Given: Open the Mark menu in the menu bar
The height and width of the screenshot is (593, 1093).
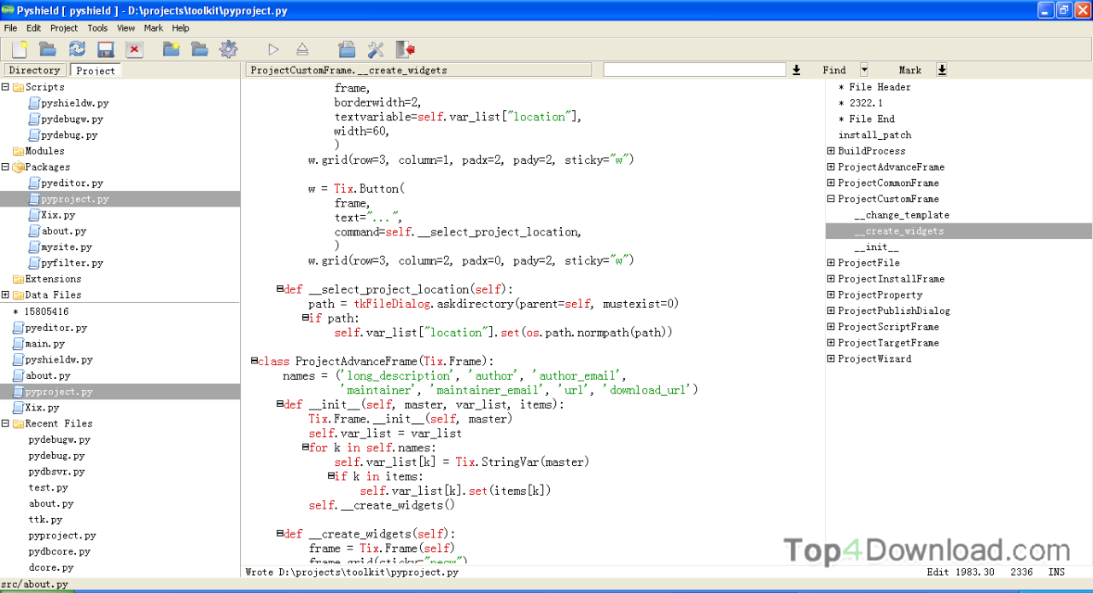Looking at the screenshot, I should [153, 27].
